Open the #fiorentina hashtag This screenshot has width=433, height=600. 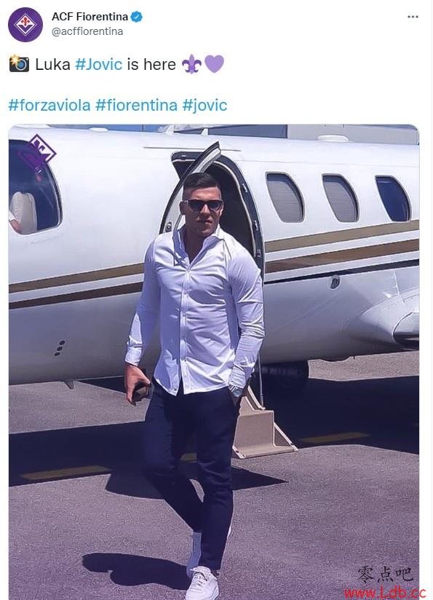pyautogui.click(x=136, y=105)
